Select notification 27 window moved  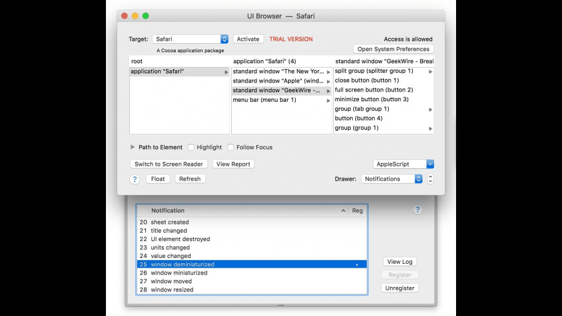point(252,281)
